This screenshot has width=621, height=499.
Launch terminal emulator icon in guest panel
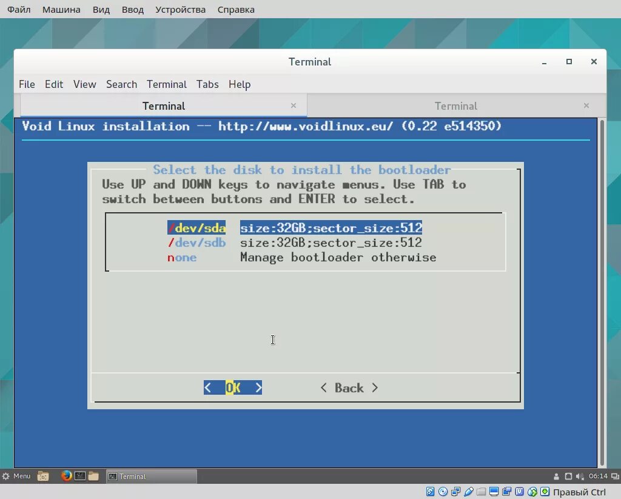(80, 475)
